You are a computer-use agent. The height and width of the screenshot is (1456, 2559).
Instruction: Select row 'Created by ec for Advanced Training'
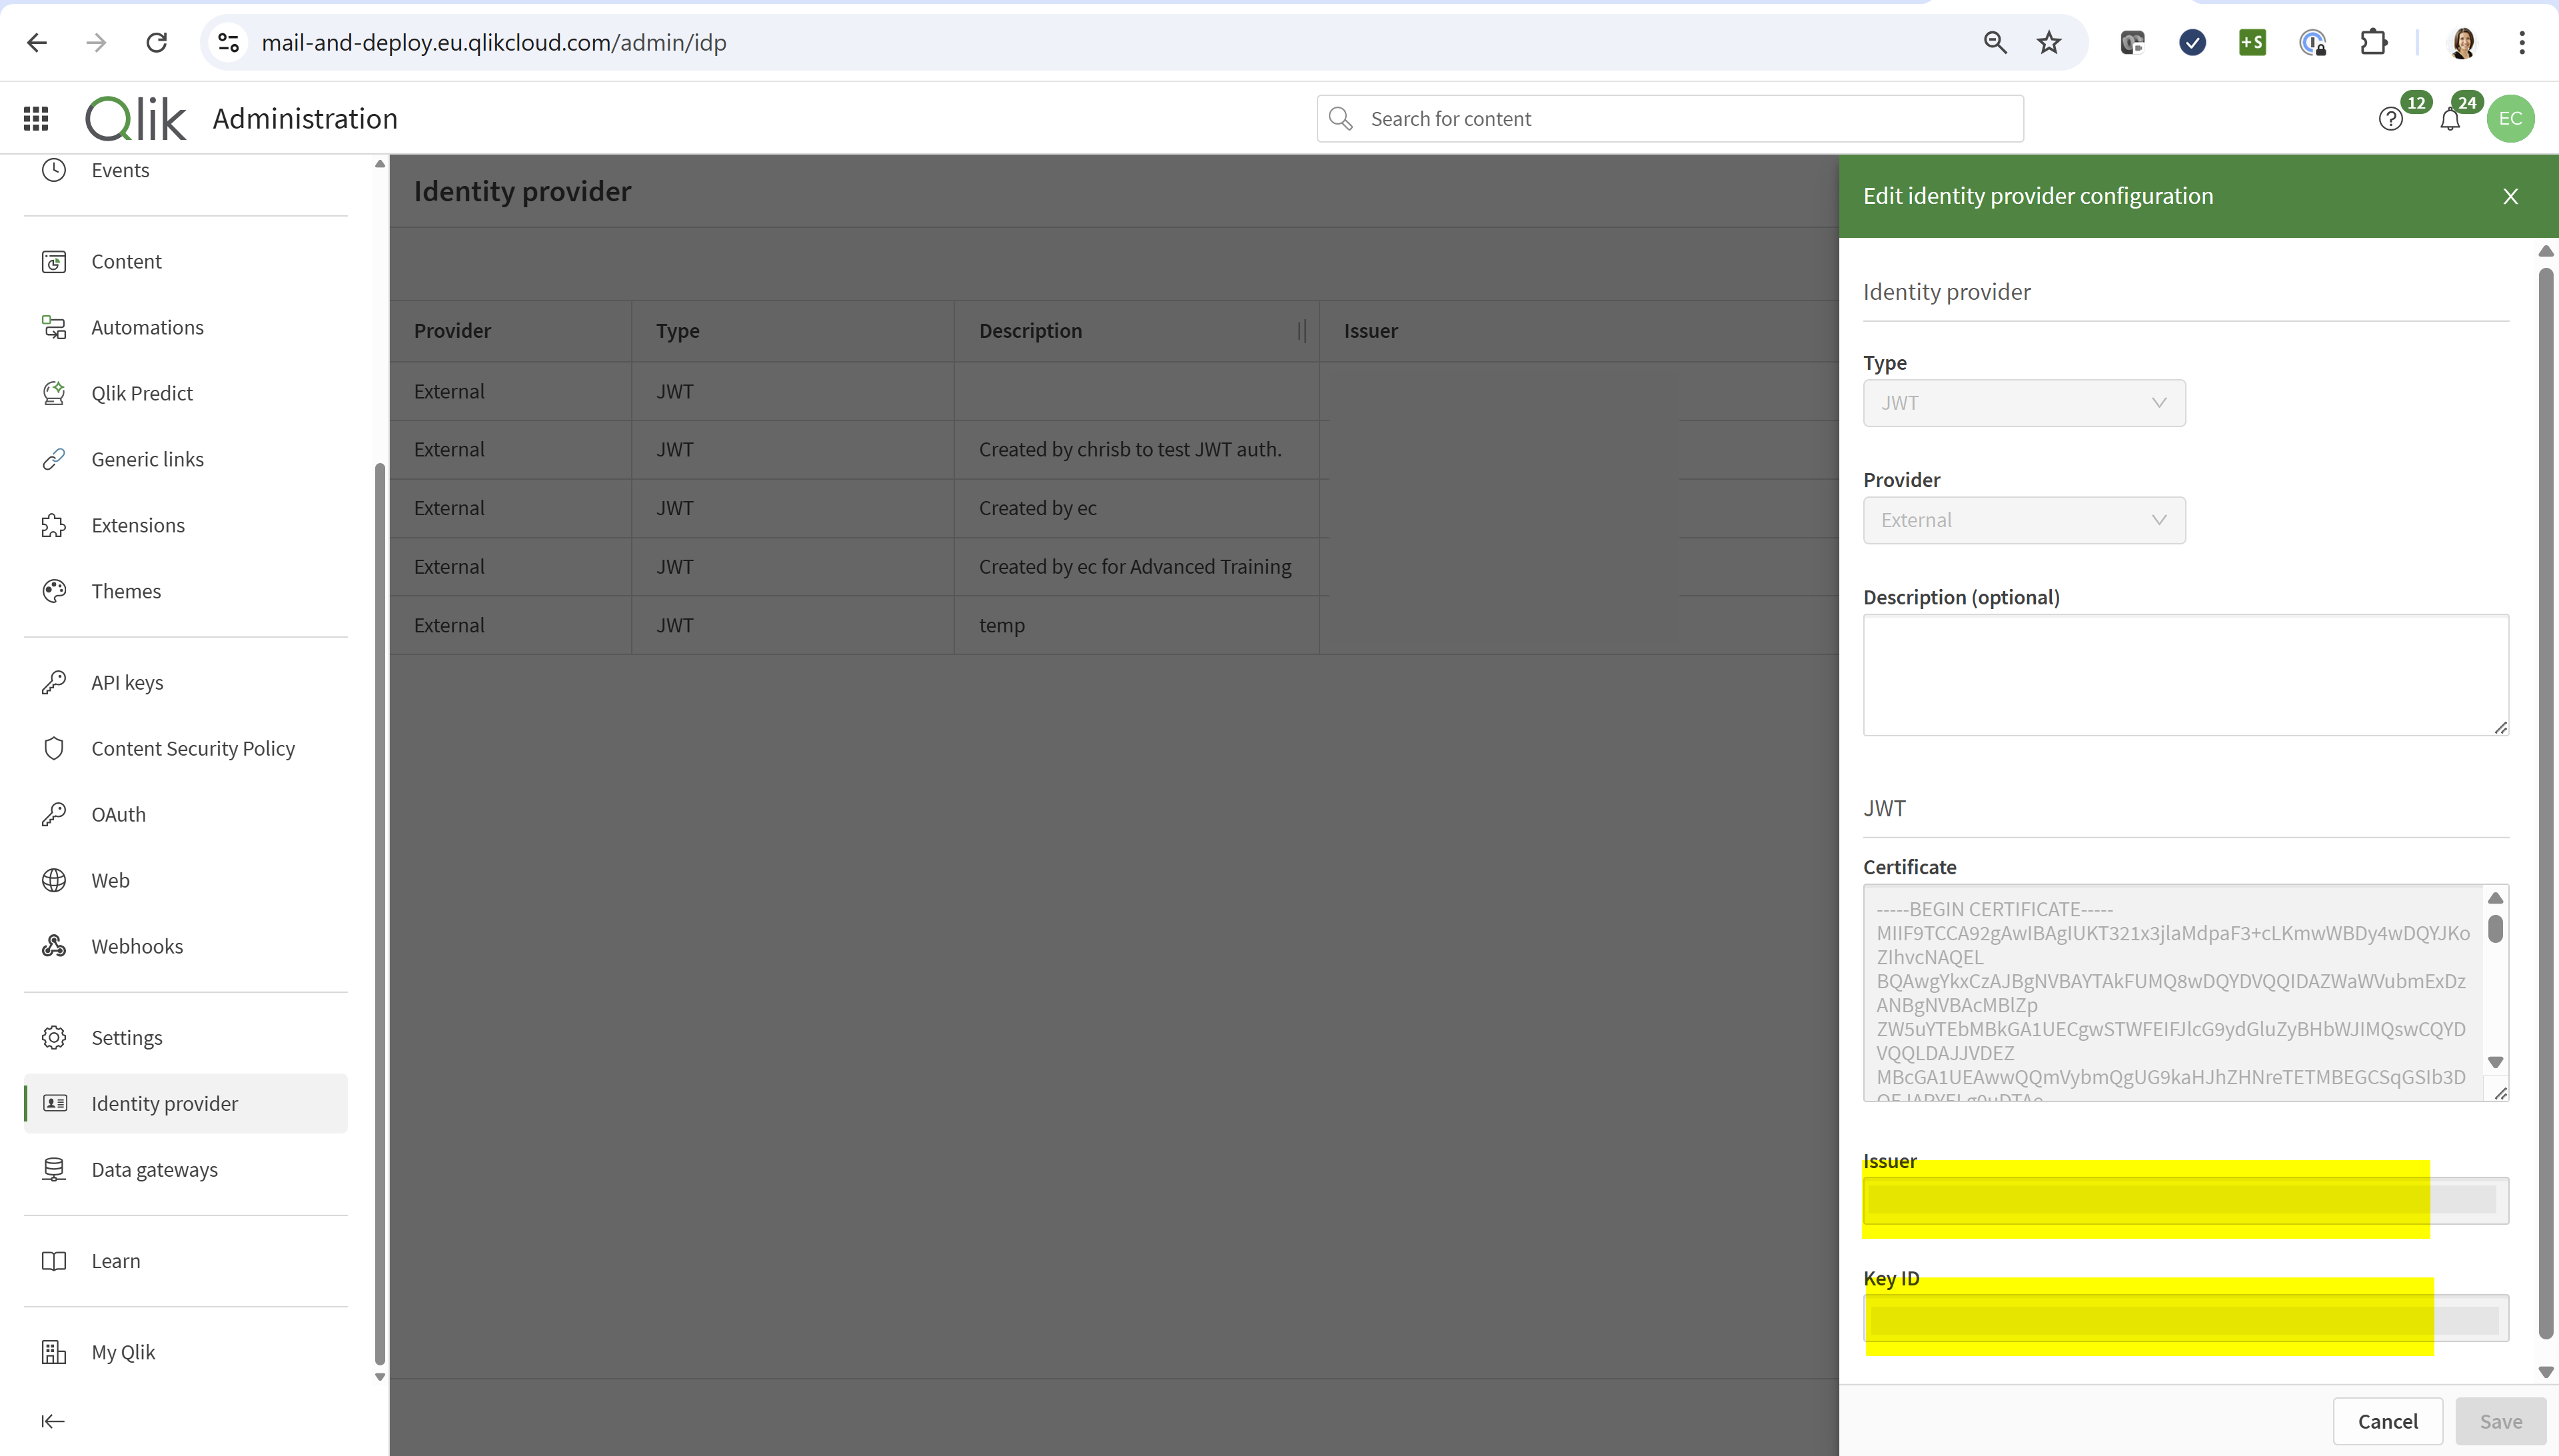(x=1114, y=567)
